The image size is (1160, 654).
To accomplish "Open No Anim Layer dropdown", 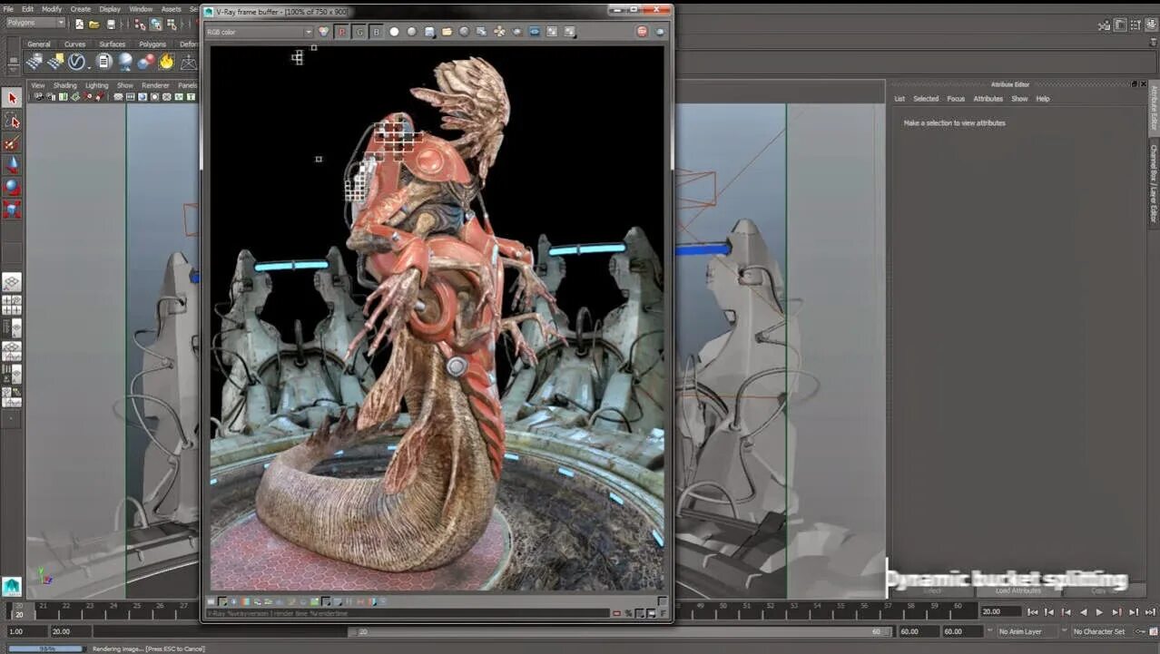I will 1029,631.
